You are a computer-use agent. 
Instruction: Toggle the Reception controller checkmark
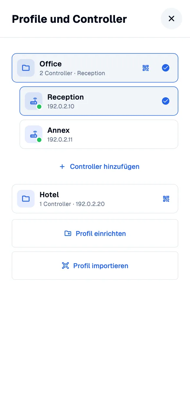pos(166,101)
